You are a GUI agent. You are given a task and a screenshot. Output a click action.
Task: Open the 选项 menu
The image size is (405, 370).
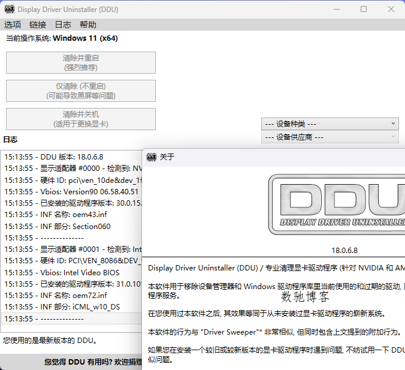[13, 25]
